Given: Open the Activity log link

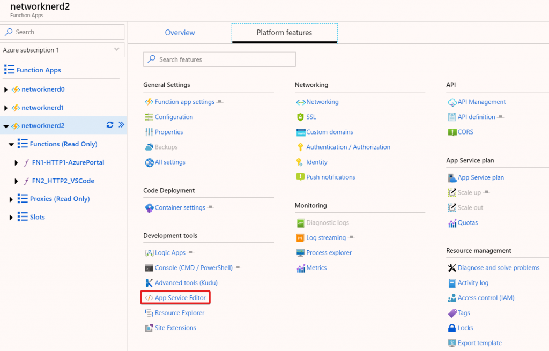Looking at the screenshot, I should pos(473,283).
